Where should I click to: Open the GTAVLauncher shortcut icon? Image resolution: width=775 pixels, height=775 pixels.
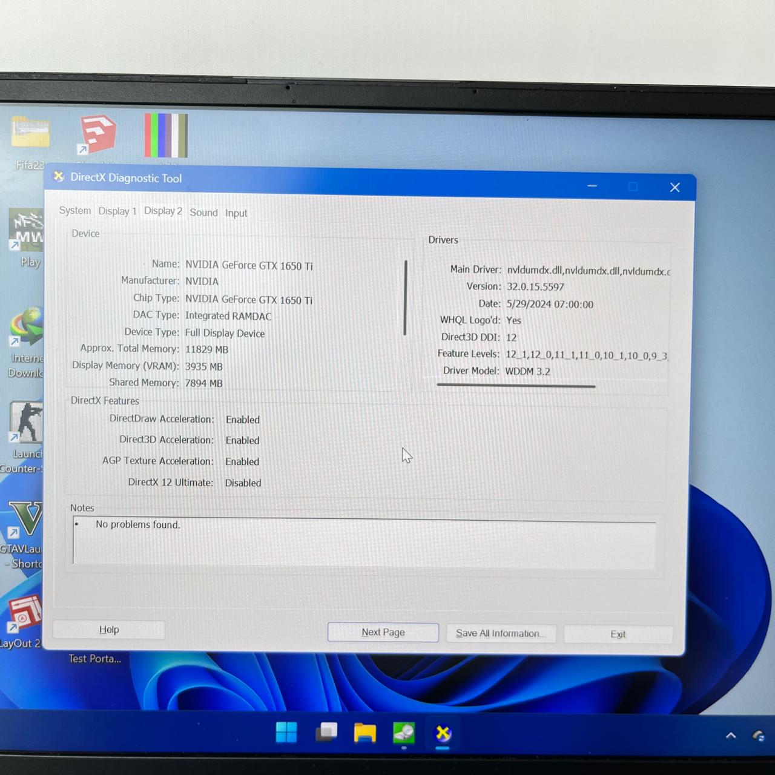pyautogui.click(x=25, y=519)
